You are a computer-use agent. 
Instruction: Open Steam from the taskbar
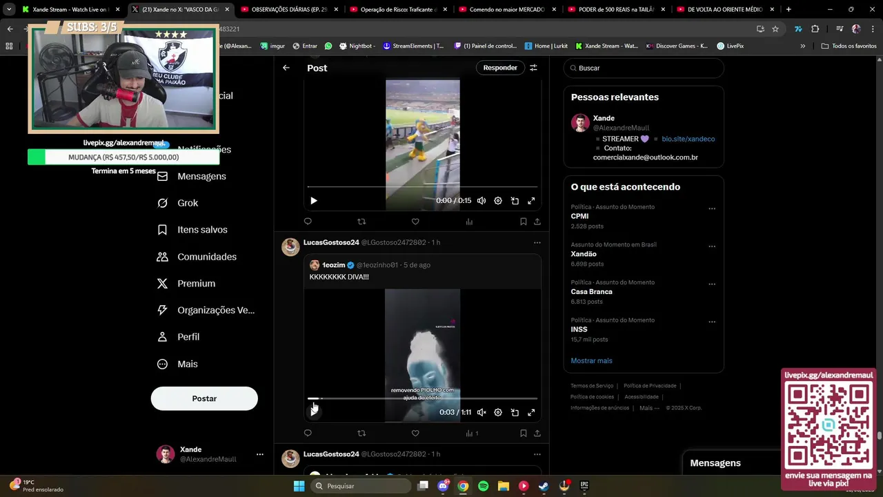pos(544,486)
